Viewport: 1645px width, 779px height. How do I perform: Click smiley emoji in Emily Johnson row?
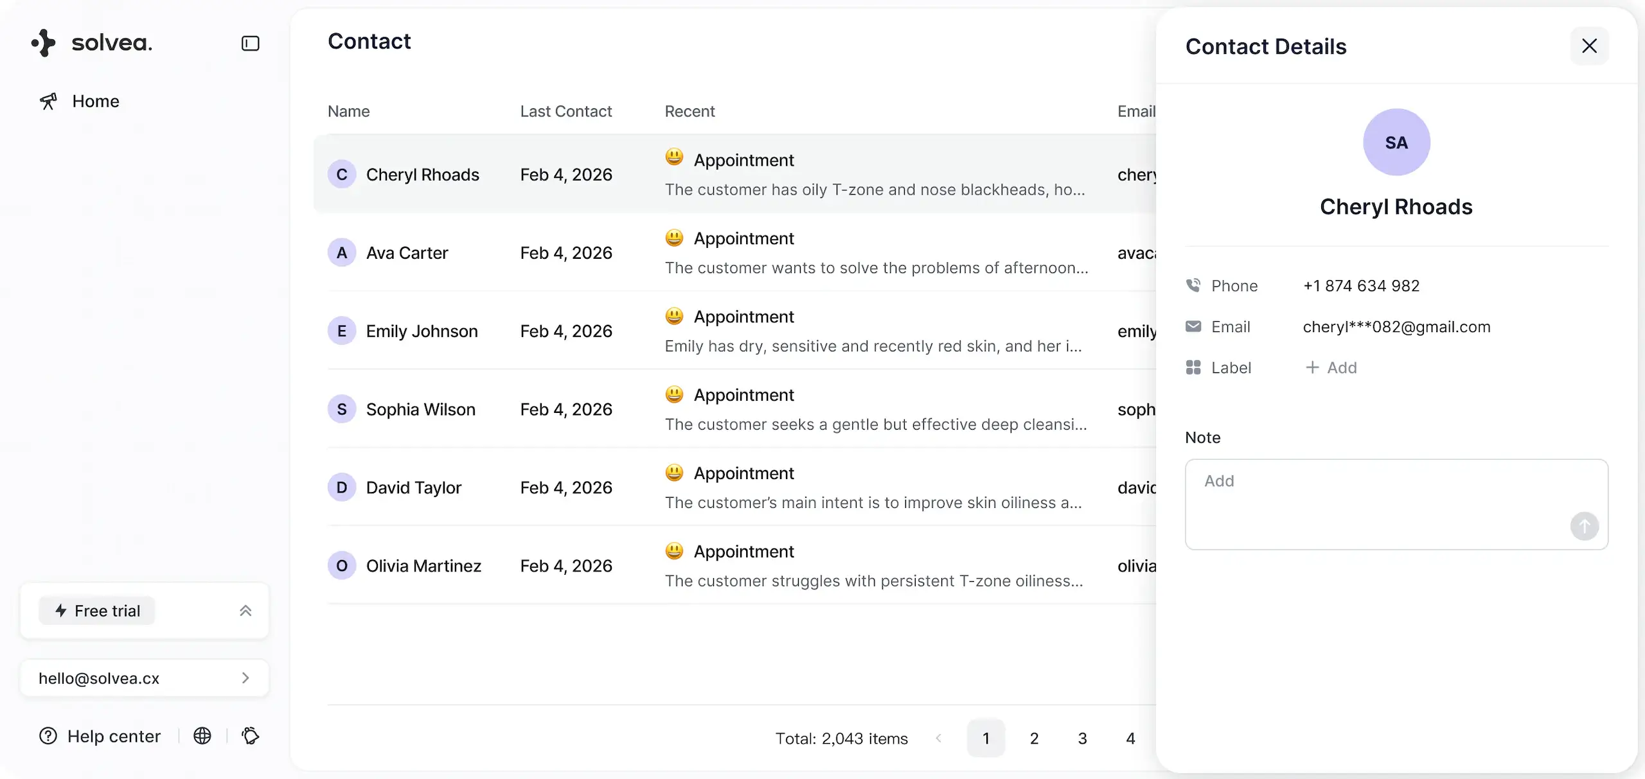pyautogui.click(x=674, y=316)
